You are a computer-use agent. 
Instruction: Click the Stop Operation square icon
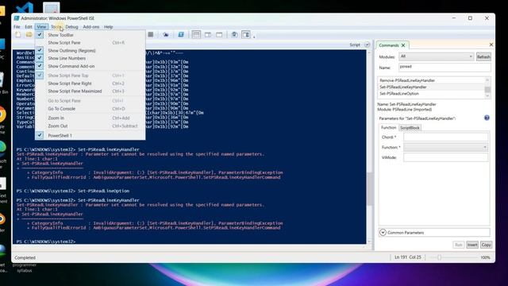coord(151,35)
